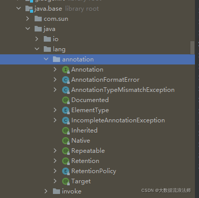Click the RetentionPolicy enum icon
Screen dimensions: 199x198
pyautogui.click(x=66, y=171)
